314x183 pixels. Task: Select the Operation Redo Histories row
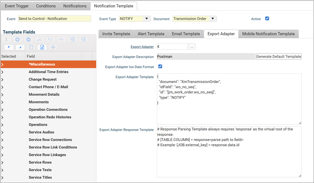click(x=49, y=117)
